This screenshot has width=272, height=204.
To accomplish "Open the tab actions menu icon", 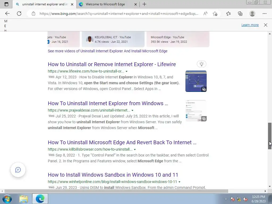I will (x=6, y=4).
